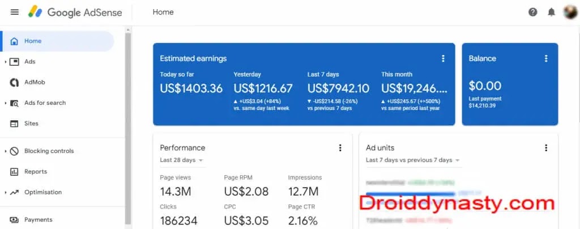Open Ads label in the sidebar
Screen dimensions: 580x229
click(30, 62)
